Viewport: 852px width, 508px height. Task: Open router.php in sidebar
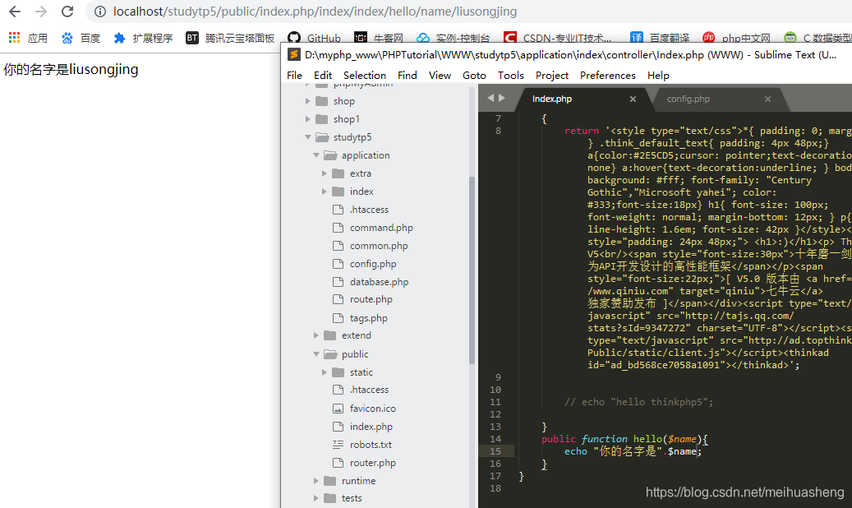click(373, 463)
